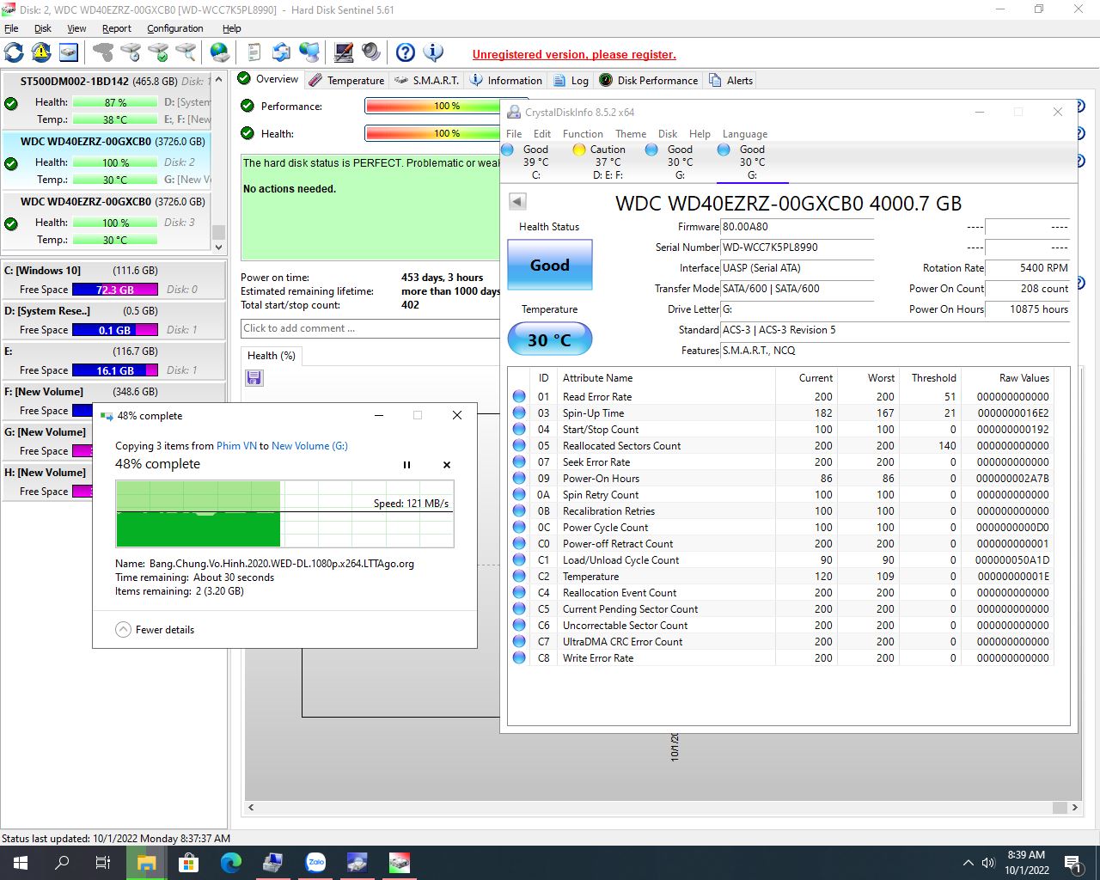Select the ST500DM002-1BD142 disk entry
1100x880 pixels.
[x=107, y=101]
